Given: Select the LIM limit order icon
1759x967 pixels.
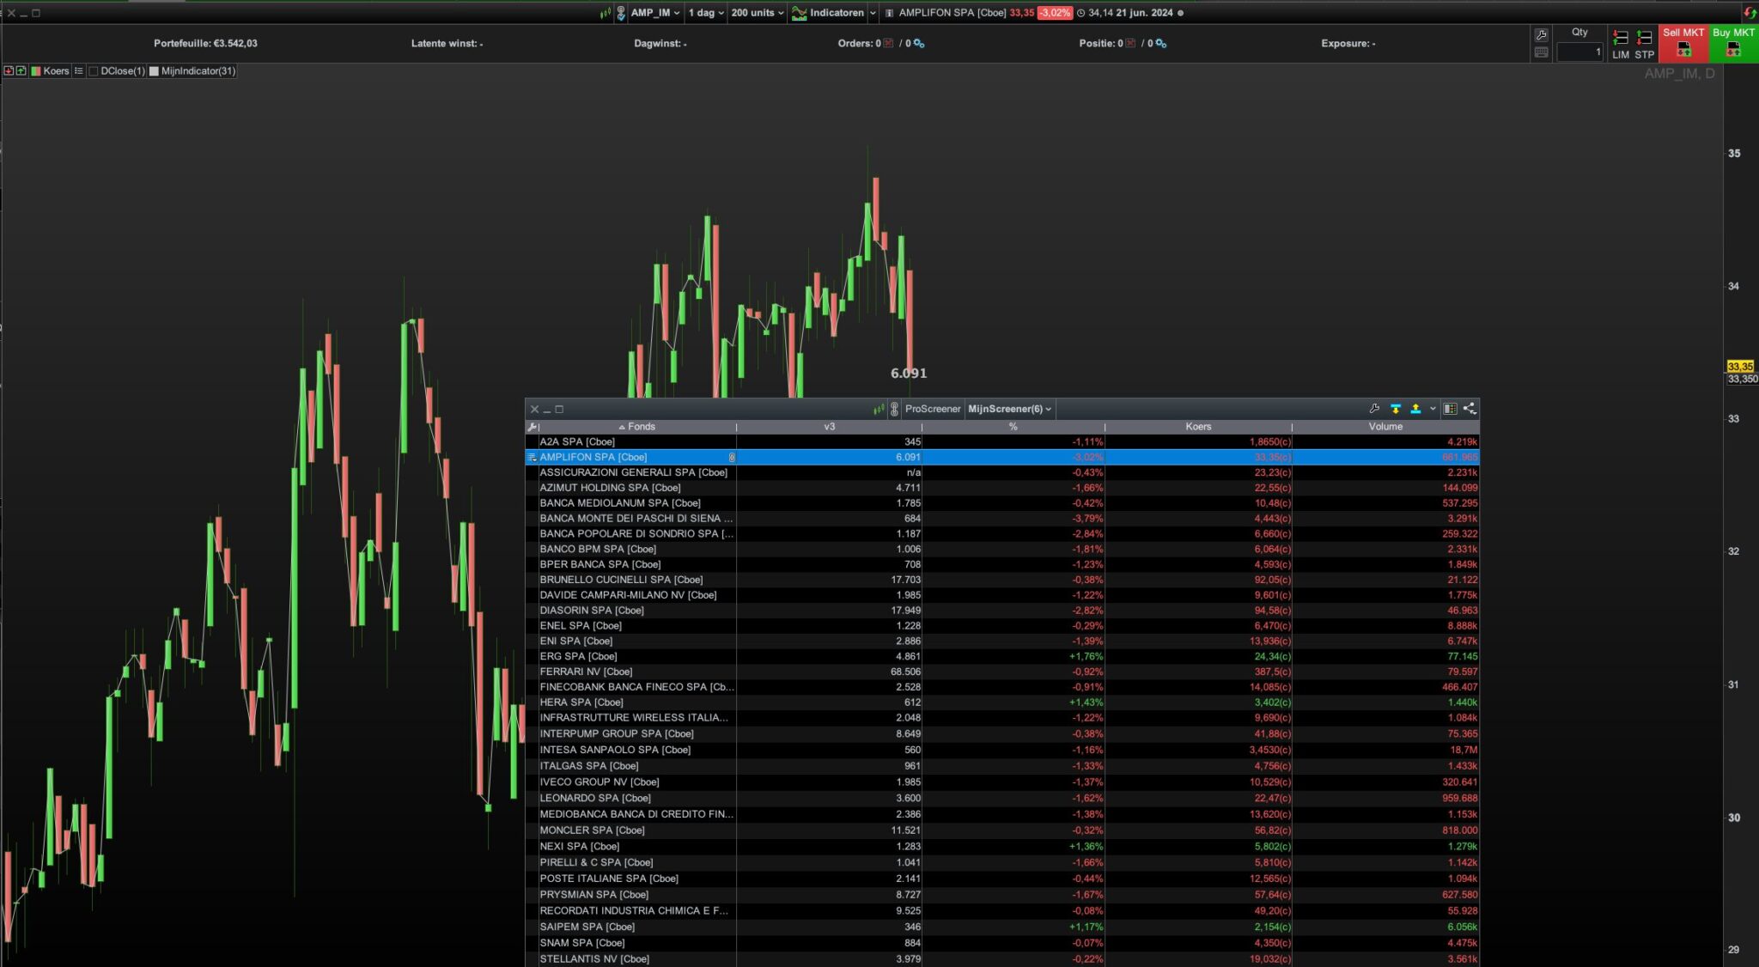Looking at the screenshot, I should 1620,38.
